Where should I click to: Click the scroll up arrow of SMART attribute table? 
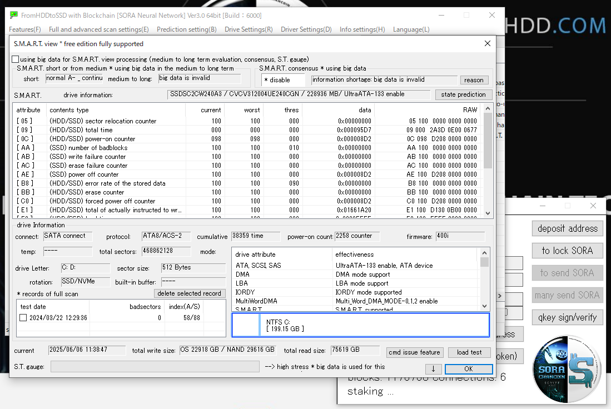click(488, 108)
